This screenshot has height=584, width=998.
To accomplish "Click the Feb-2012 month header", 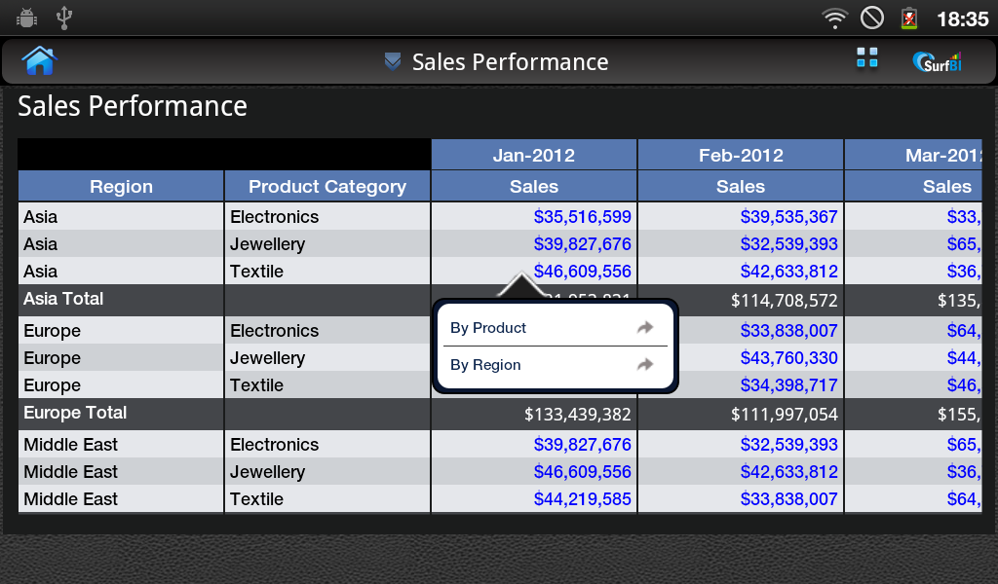I will [x=741, y=155].
